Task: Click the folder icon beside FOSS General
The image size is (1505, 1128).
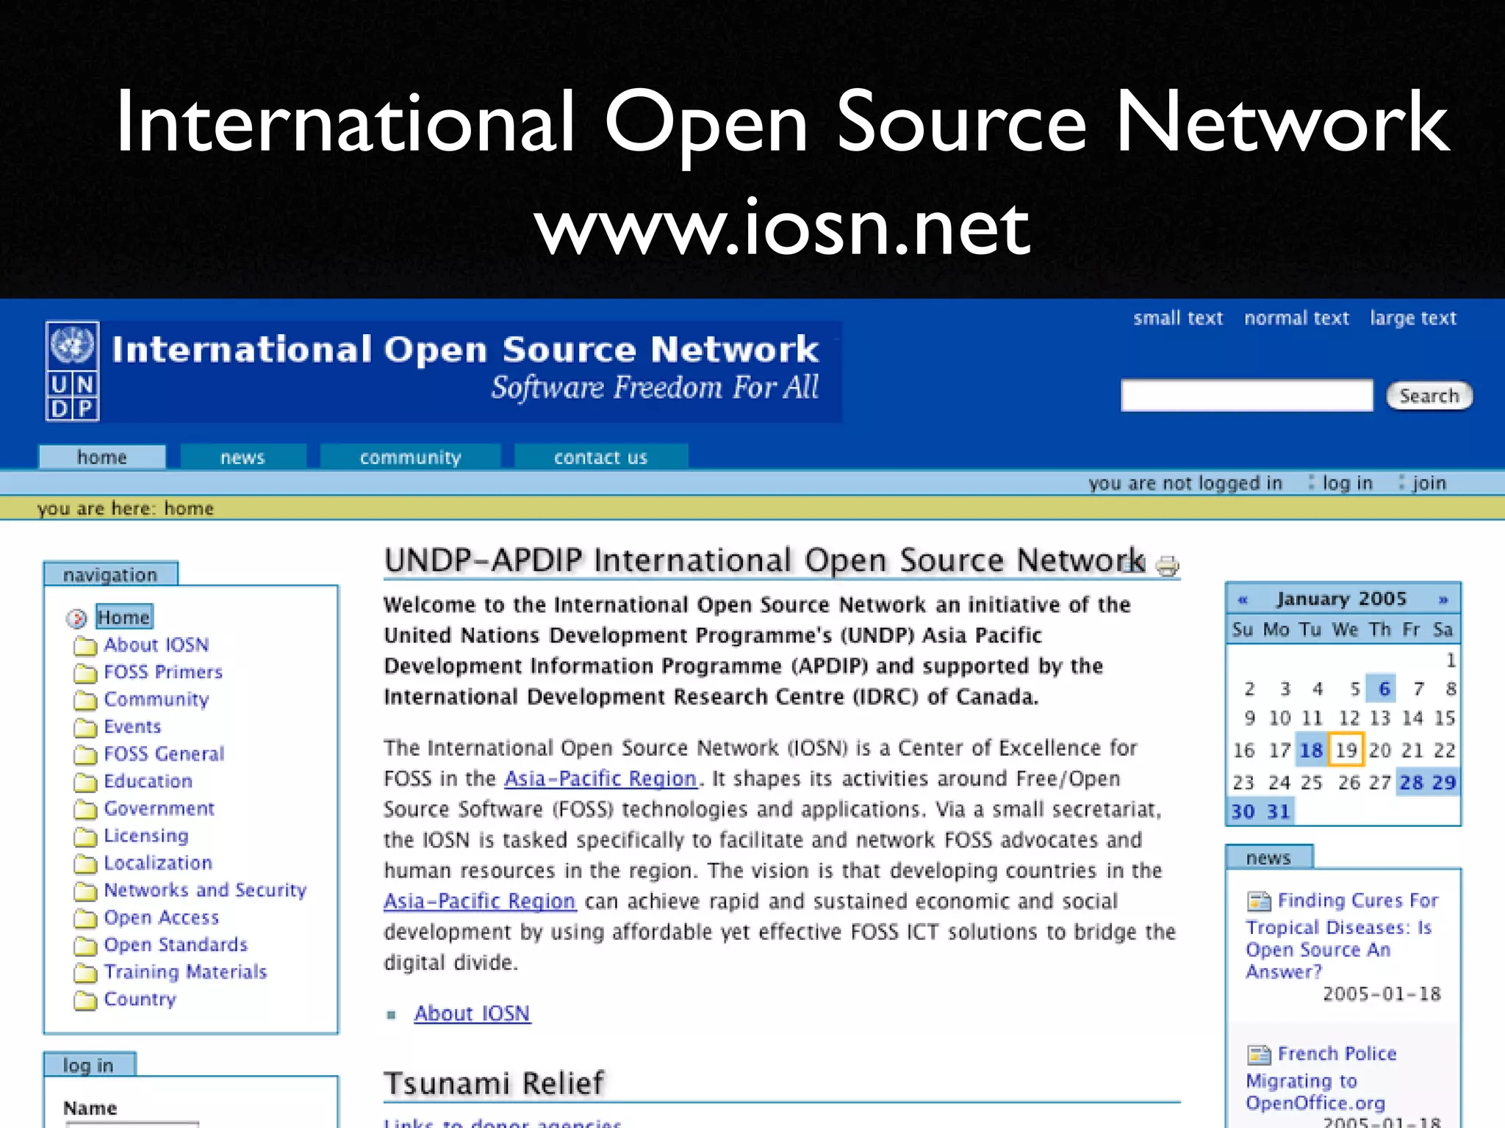Action: pos(85,754)
